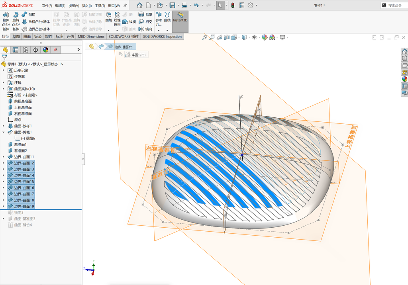Click the Apply Scene icon
Viewport: 408px width, 285px height.
pyautogui.click(x=272, y=37)
